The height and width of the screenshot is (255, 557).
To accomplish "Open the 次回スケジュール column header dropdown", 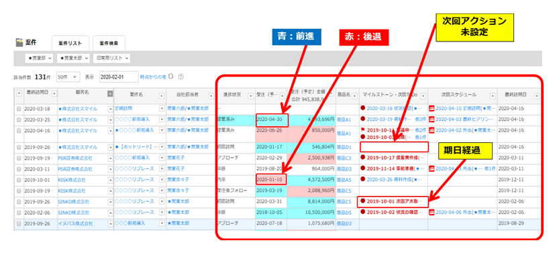I will click(493, 96).
